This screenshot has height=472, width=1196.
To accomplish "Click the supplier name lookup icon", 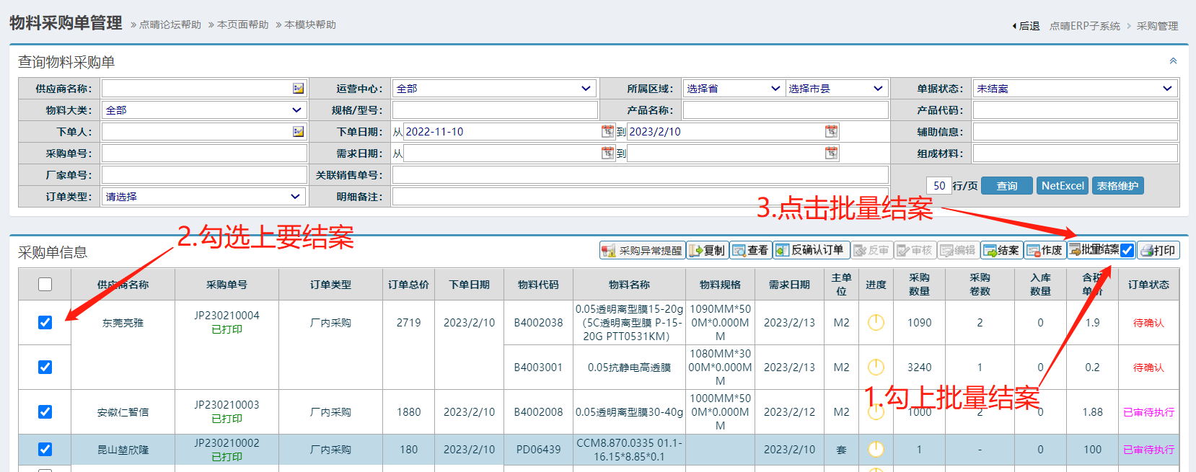I will [x=298, y=89].
